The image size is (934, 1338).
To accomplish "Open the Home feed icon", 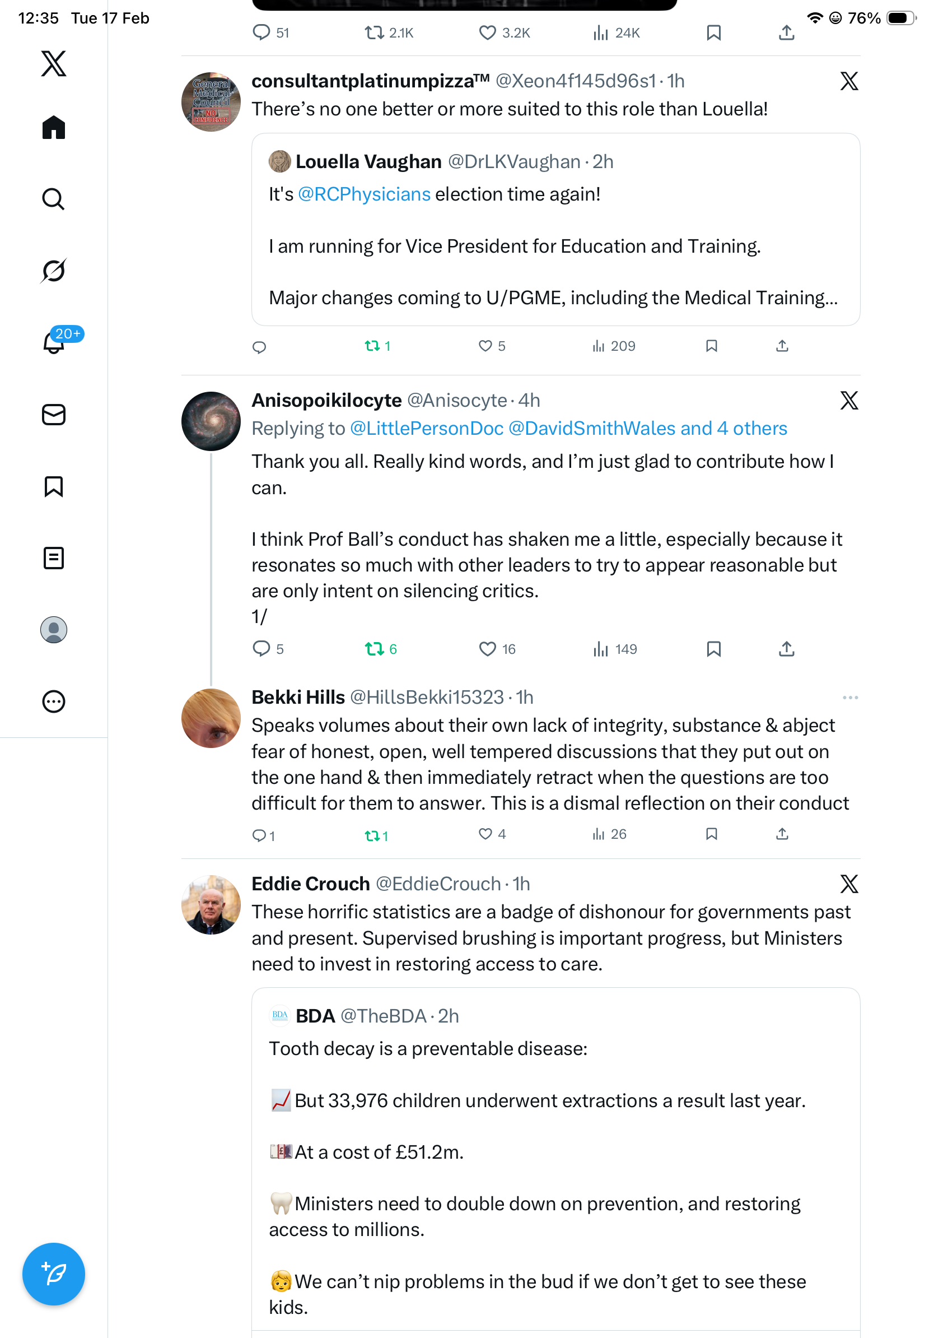I will point(54,127).
